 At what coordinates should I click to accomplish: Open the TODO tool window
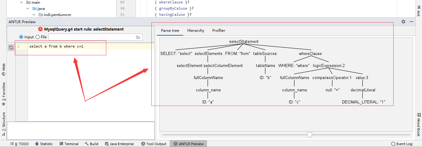(19, 144)
